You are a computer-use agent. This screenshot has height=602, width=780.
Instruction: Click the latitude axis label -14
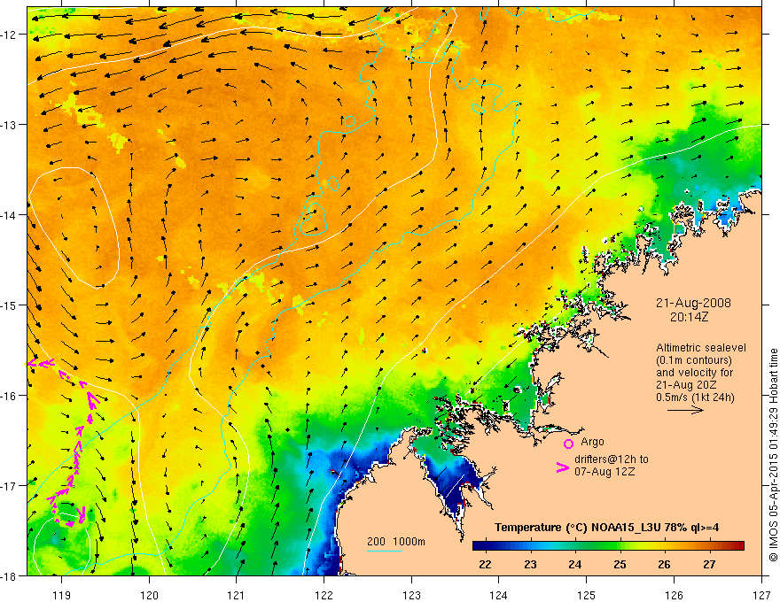[x=10, y=215]
